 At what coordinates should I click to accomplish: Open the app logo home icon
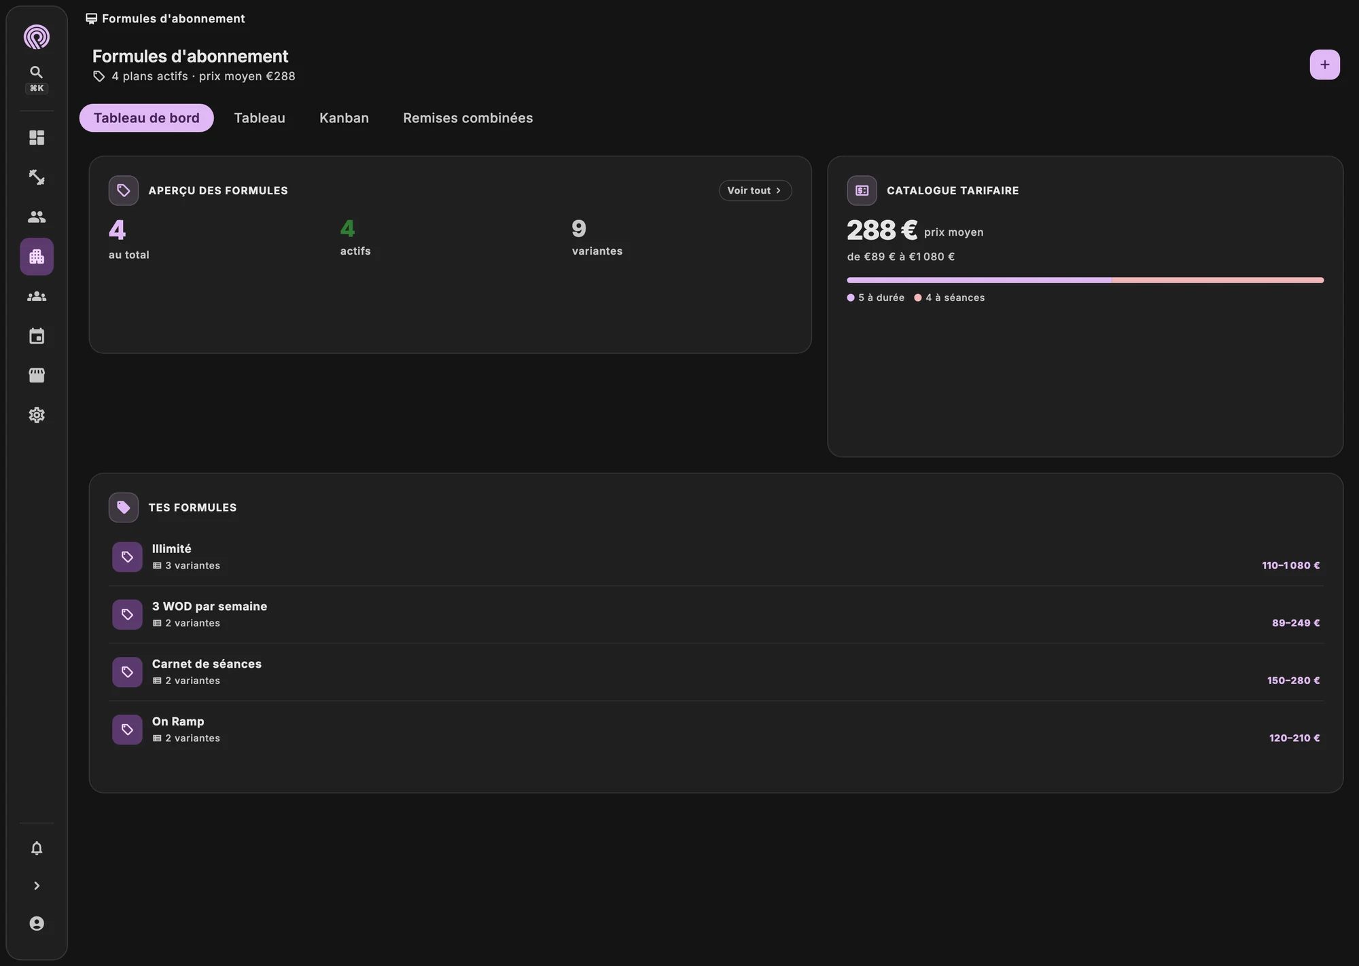[x=37, y=37]
